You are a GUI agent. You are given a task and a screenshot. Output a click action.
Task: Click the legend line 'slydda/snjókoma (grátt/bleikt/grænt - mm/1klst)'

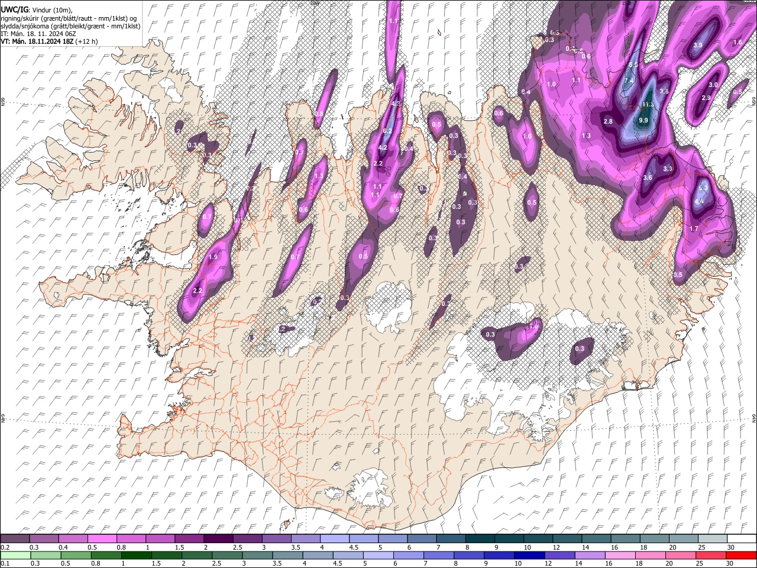point(70,26)
